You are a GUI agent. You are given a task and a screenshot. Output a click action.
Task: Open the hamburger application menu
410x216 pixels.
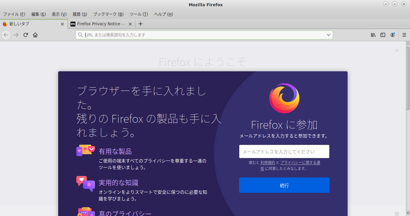(404, 35)
